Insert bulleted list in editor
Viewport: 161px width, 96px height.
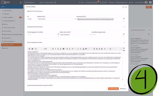point(80,49)
